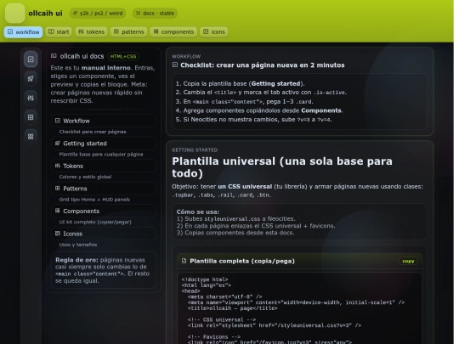
Task: Open Patterns in the sidebar list
Action: pyautogui.click(x=104, y=189)
